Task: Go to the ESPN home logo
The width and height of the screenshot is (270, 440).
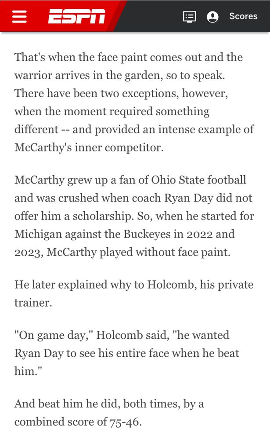Action: [x=76, y=16]
